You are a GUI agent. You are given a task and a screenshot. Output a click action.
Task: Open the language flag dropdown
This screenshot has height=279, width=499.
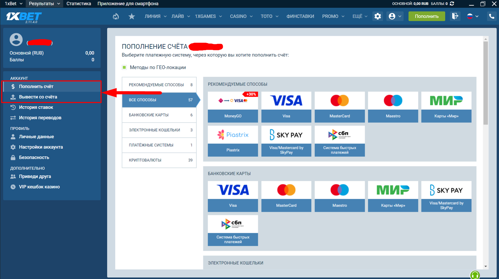pyautogui.click(x=473, y=16)
